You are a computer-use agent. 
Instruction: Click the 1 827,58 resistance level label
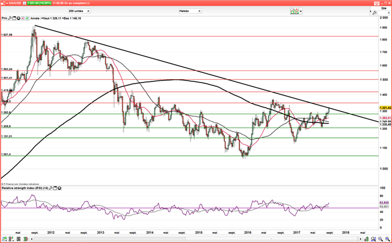pyautogui.click(x=7, y=35)
